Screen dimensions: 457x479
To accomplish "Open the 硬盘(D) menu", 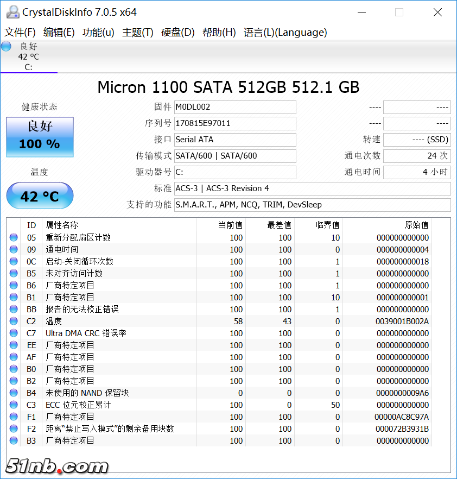I will [178, 33].
